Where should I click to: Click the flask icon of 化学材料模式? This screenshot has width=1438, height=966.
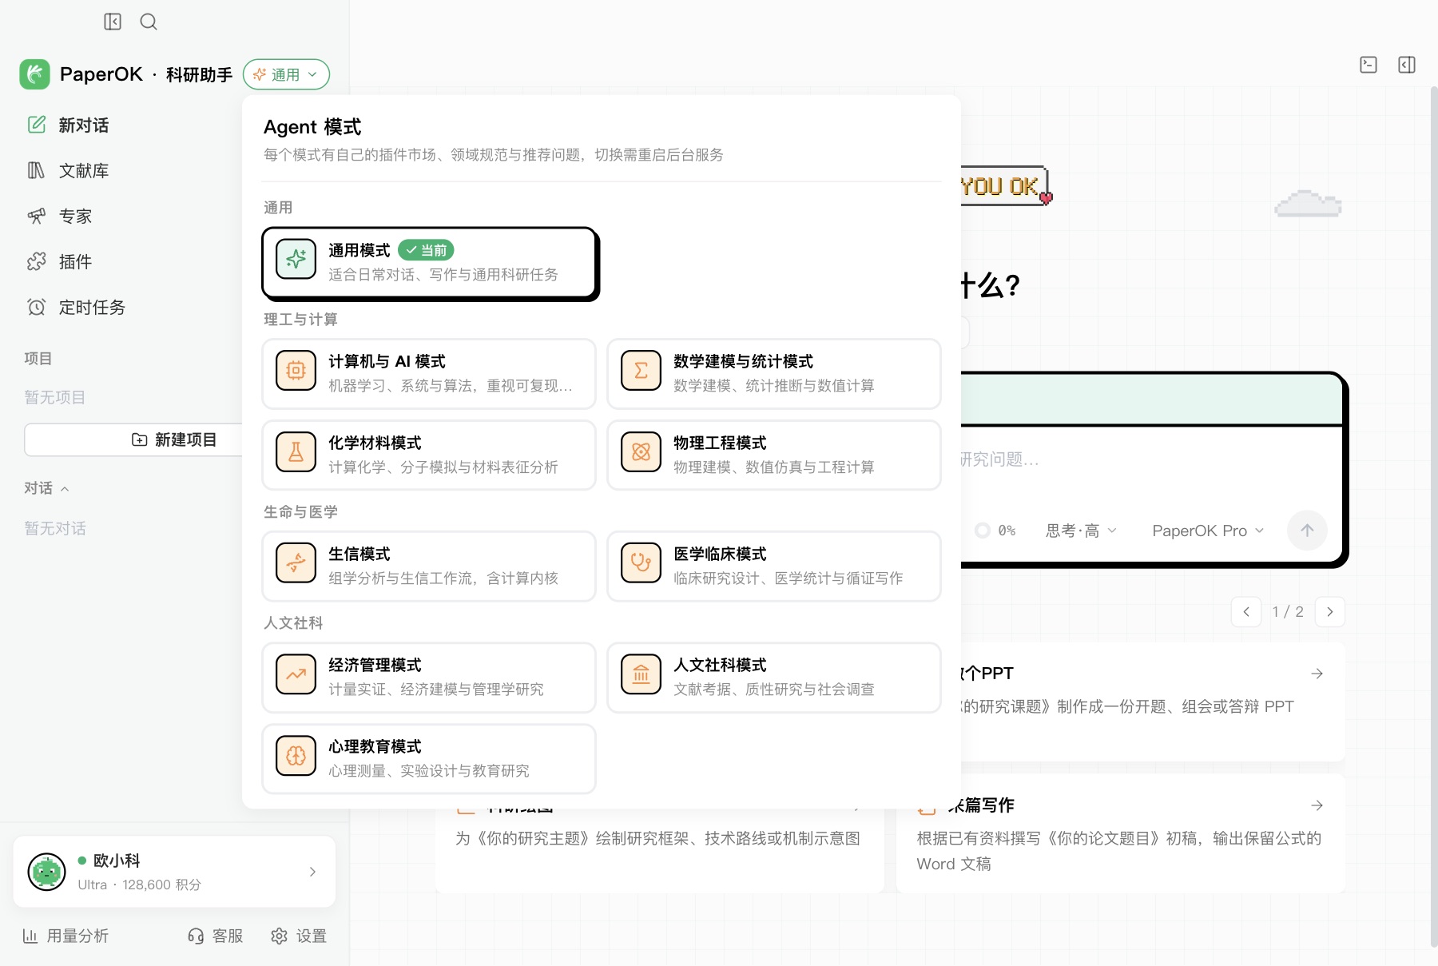pyautogui.click(x=296, y=452)
